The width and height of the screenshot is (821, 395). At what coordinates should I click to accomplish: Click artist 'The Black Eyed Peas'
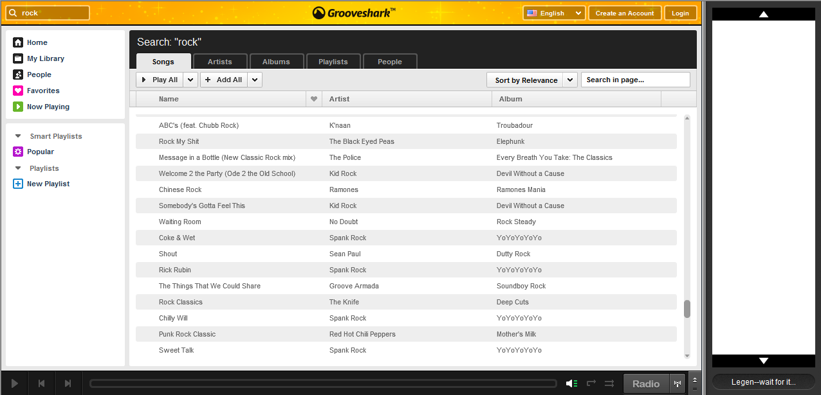[x=362, y=141]
